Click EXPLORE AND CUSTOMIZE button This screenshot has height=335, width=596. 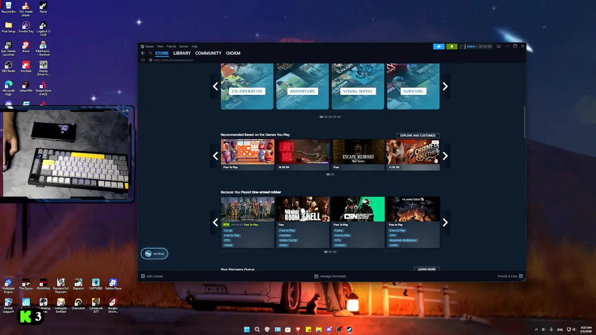coord(418,135)
